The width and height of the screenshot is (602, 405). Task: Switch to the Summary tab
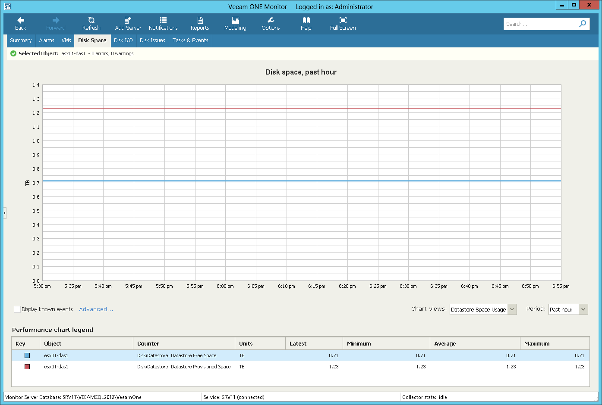tap(21, 40)
